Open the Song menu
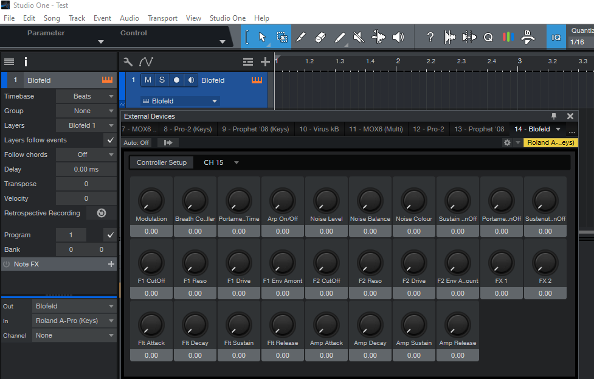 point(52,18)
